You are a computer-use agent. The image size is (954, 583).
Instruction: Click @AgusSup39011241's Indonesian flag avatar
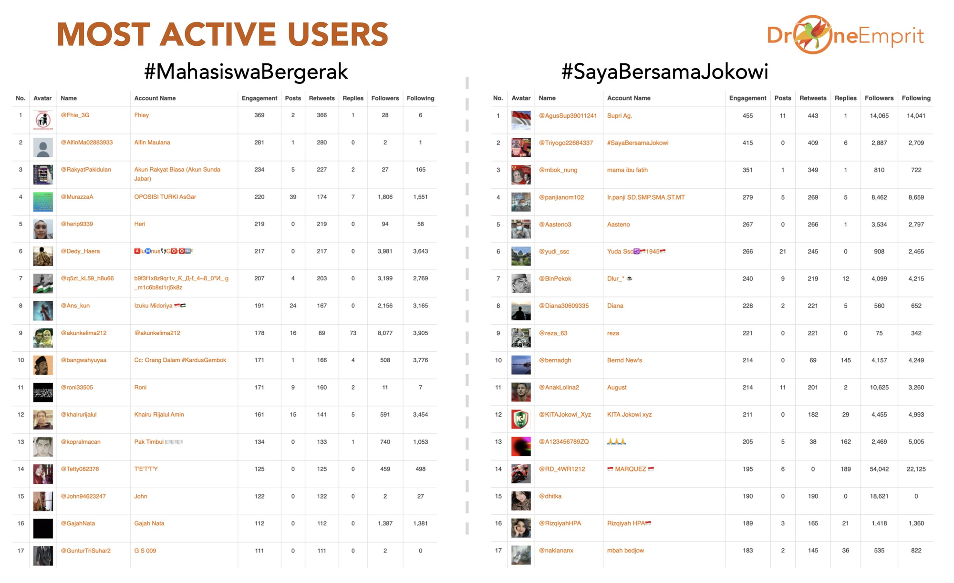pyautogui.click(x=520, y=121)
